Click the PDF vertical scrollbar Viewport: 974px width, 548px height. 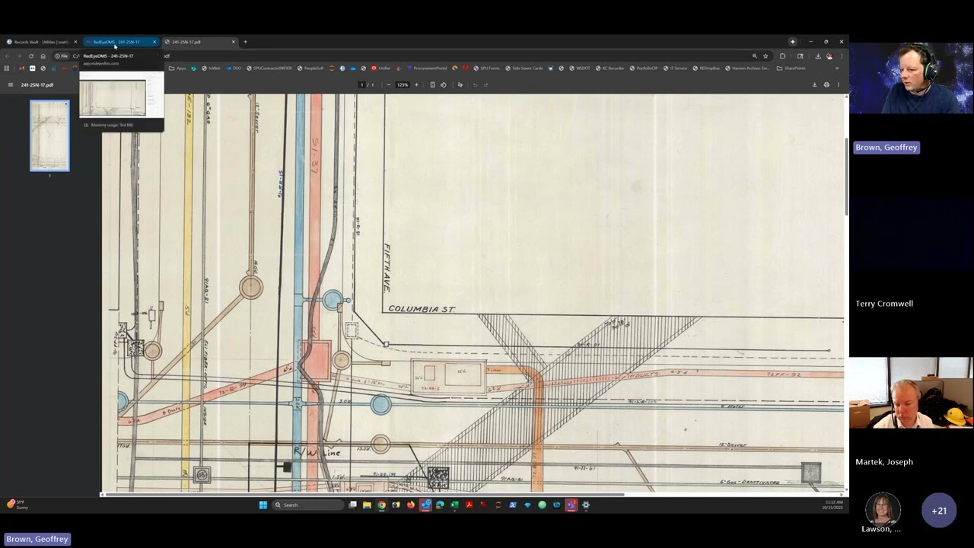click(846, 177)
